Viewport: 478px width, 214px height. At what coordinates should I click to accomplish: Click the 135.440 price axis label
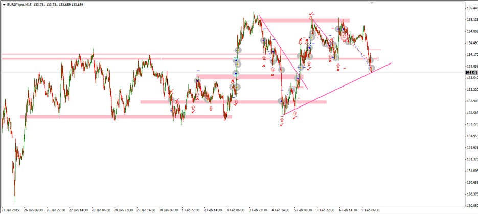(471, 8)
